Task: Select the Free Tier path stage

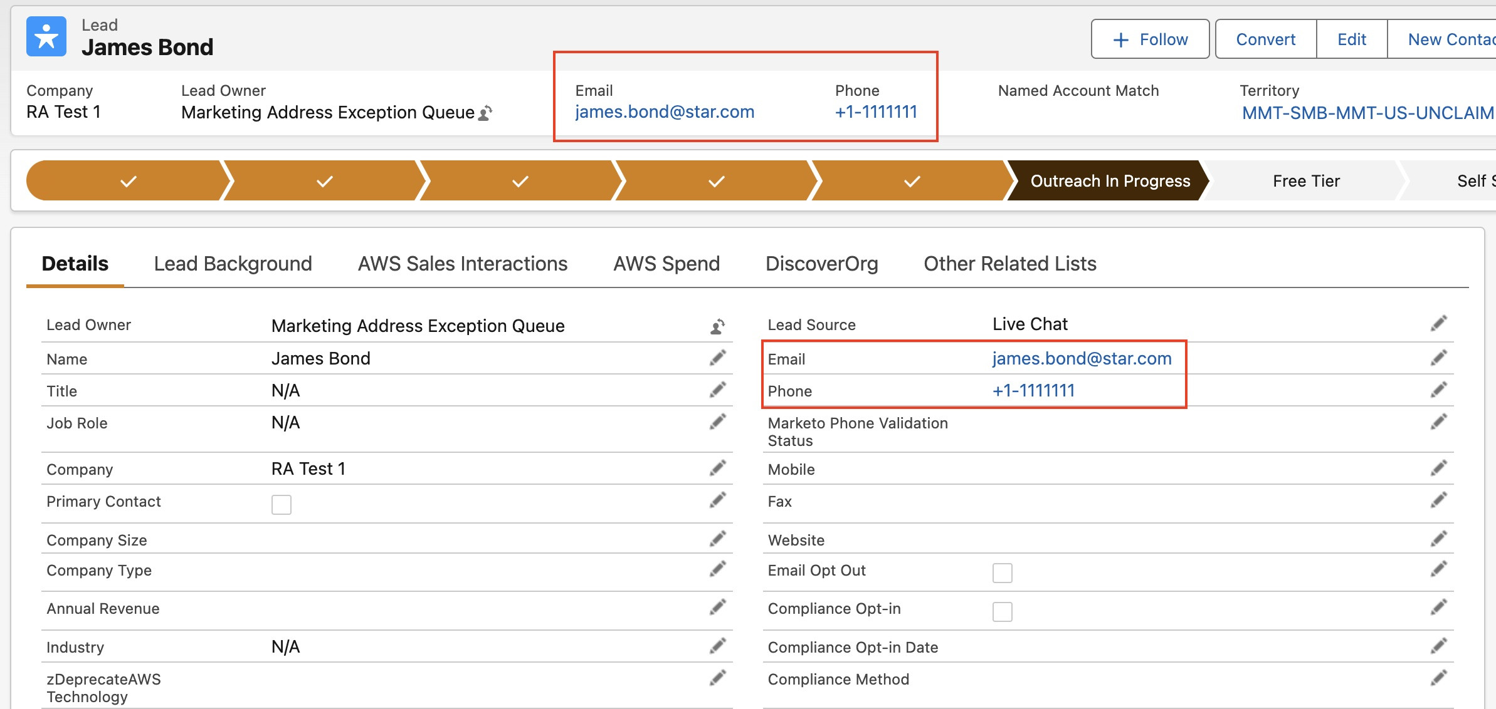Action: (x=1306, y=181)
